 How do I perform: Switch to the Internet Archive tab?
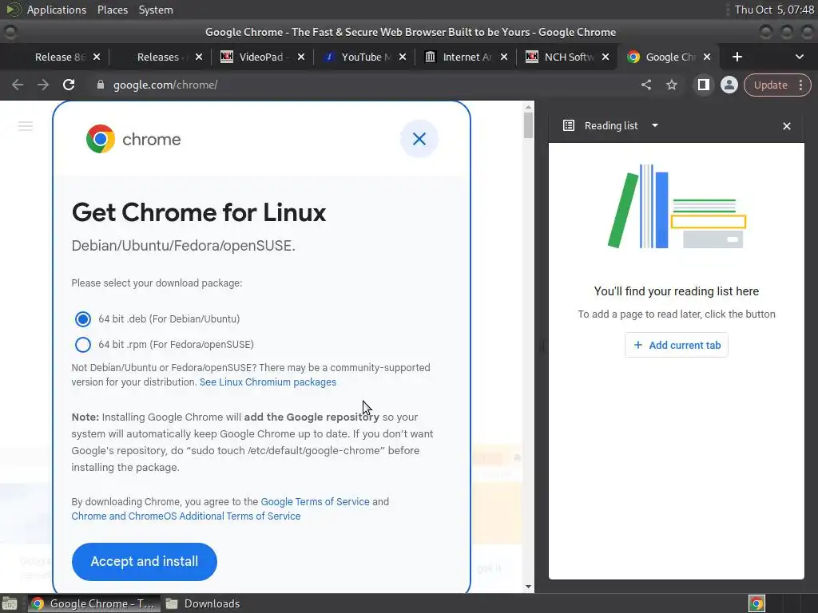(x=467, y=57)
